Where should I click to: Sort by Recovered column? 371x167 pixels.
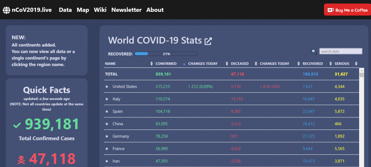pos(331,64)
